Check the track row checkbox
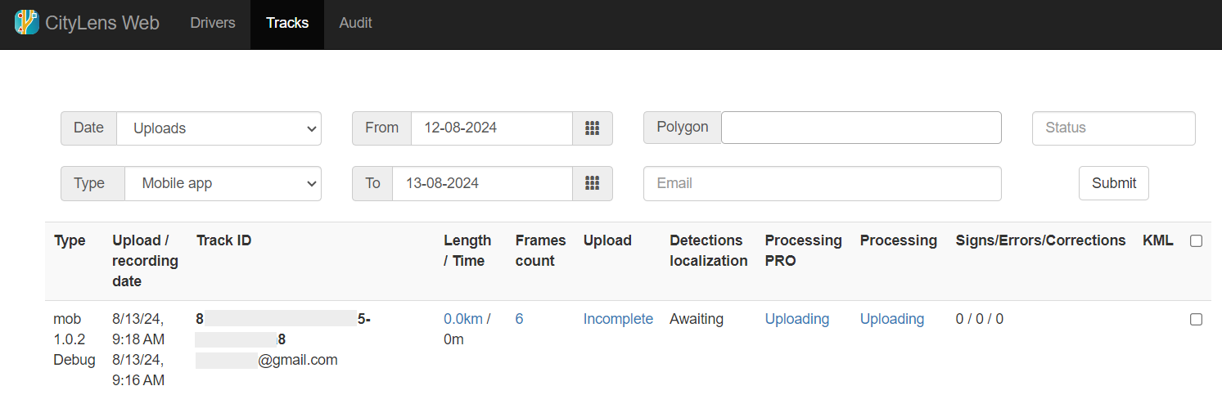This screenshot has height=395, width=1222. click(1196, 320)
